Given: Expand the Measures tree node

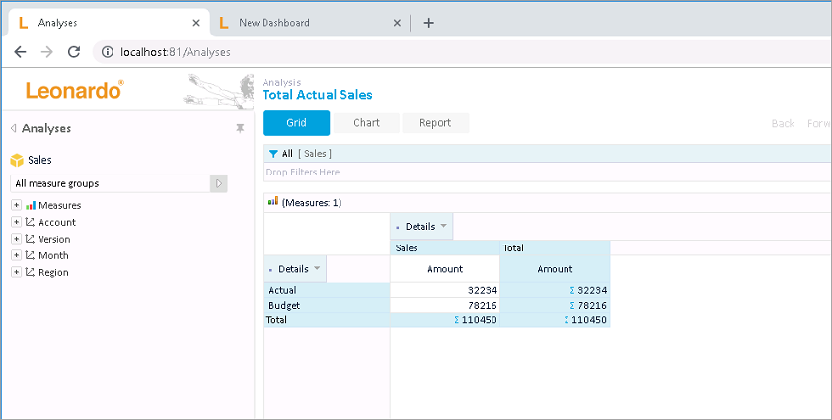Looking at the screenshot, I should (x=16, y=205).
